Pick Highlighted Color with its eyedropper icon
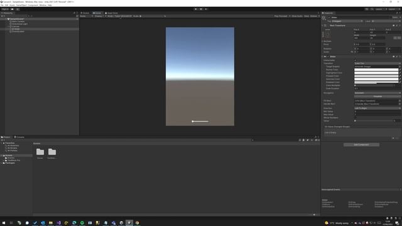Screen dimensions: 402x226 pos(400,73)
